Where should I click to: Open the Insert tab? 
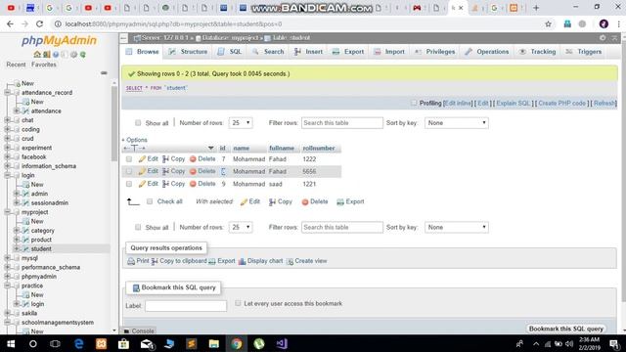click(x=308, y=52)
